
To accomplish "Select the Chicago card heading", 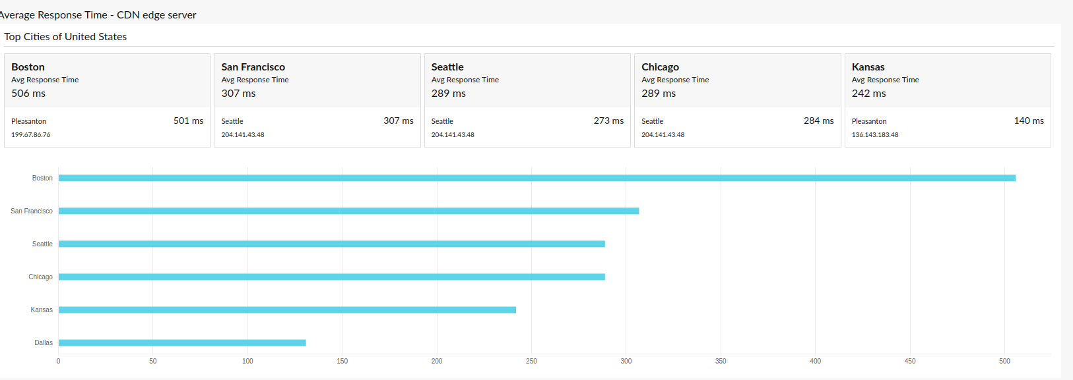I will [660, 67].
